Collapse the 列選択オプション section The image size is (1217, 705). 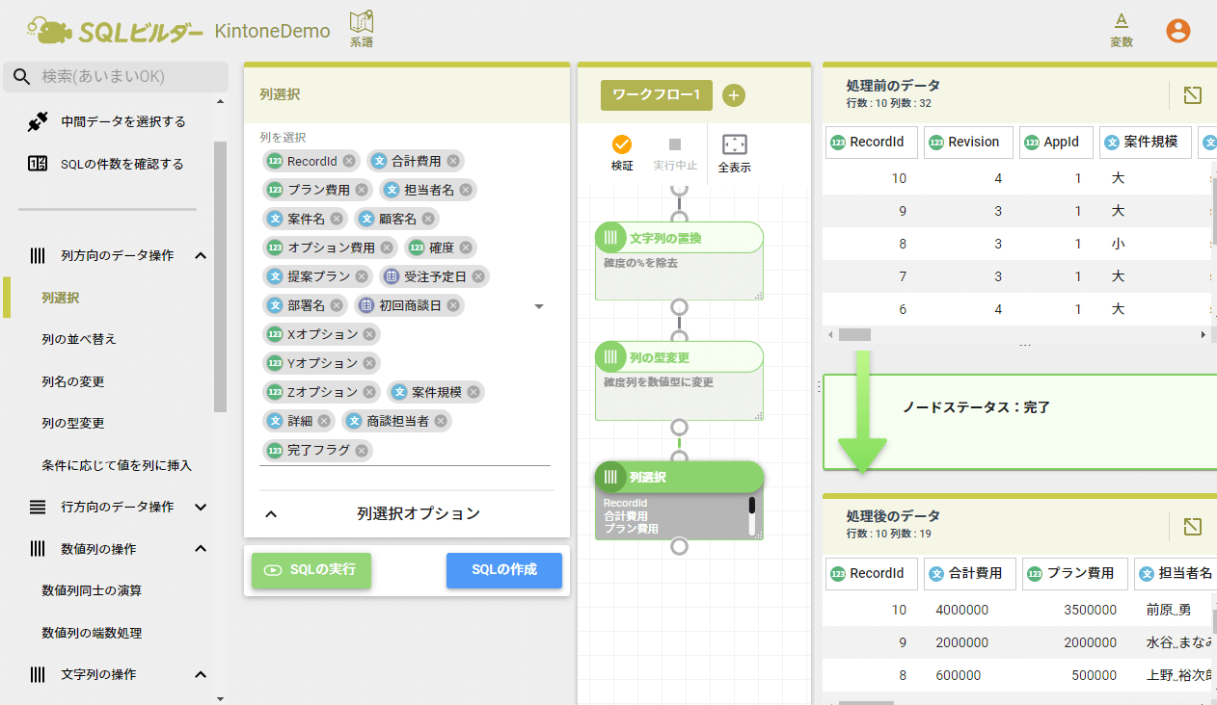tap(271, 514)
